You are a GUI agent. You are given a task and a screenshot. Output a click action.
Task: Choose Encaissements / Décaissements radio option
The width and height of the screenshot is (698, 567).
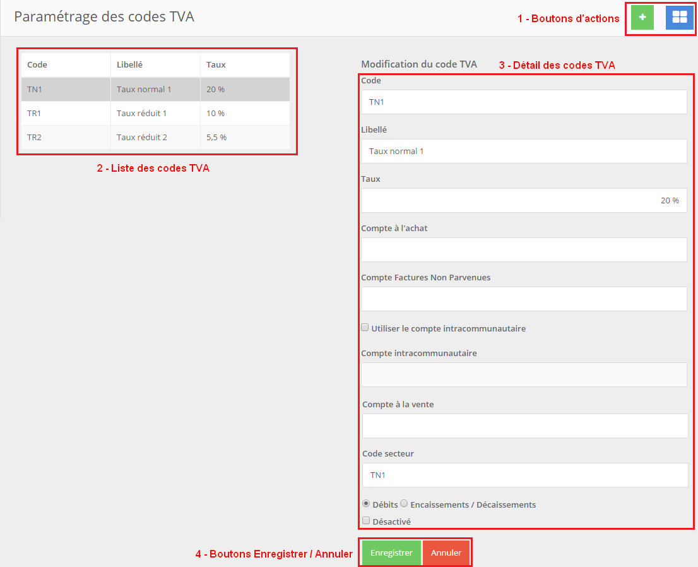tap(404, 504)
